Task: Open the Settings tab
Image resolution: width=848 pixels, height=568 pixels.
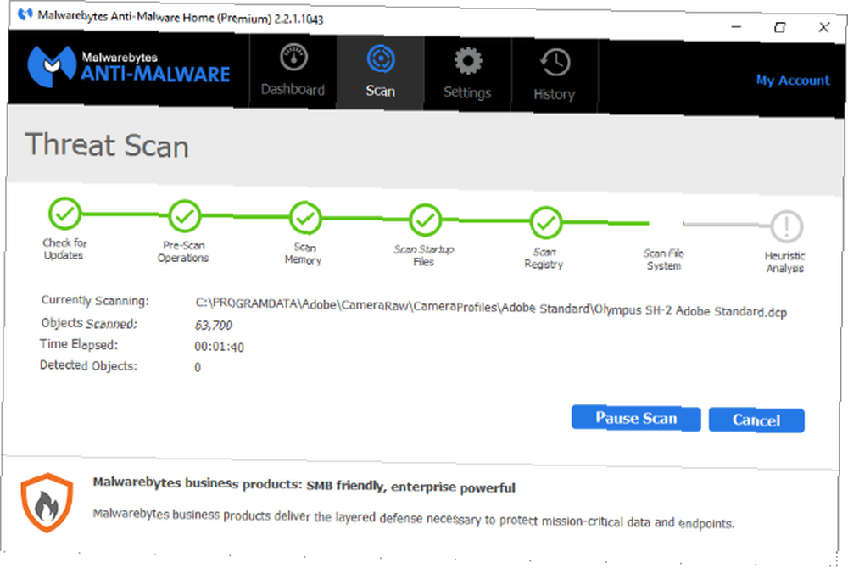Action: pos(467,75)
